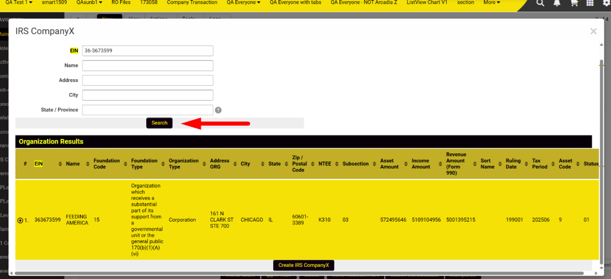Open the Company Transaction tab

pyautogui.click(x=192, y=2)
